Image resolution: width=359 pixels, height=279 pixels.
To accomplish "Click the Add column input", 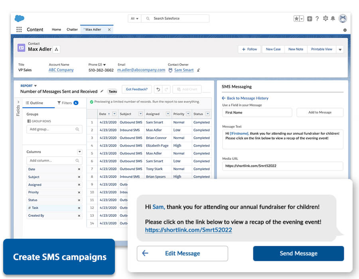I will [x=54, y=161].
